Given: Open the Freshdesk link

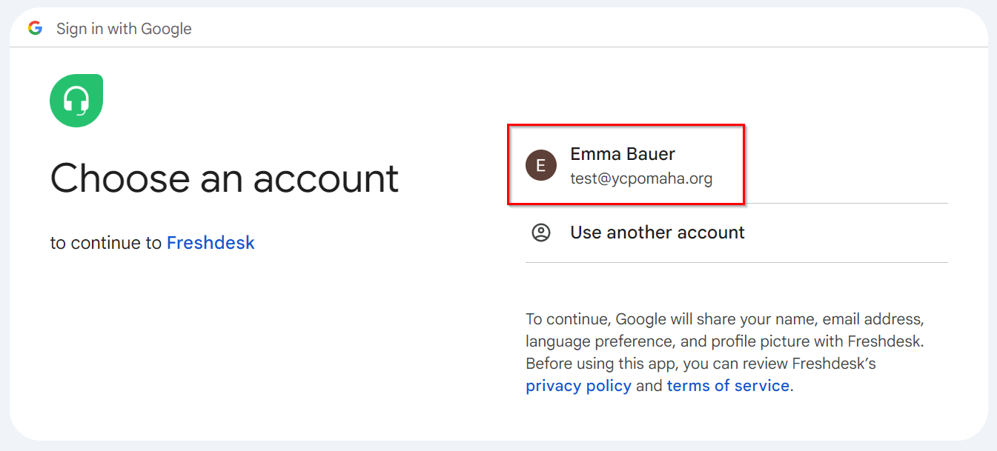Looking at the screenshot, I should 211,243.
